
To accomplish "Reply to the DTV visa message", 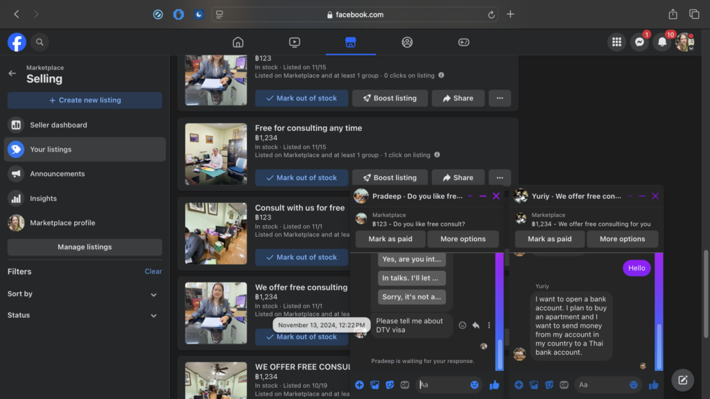I will coord(476,326).
